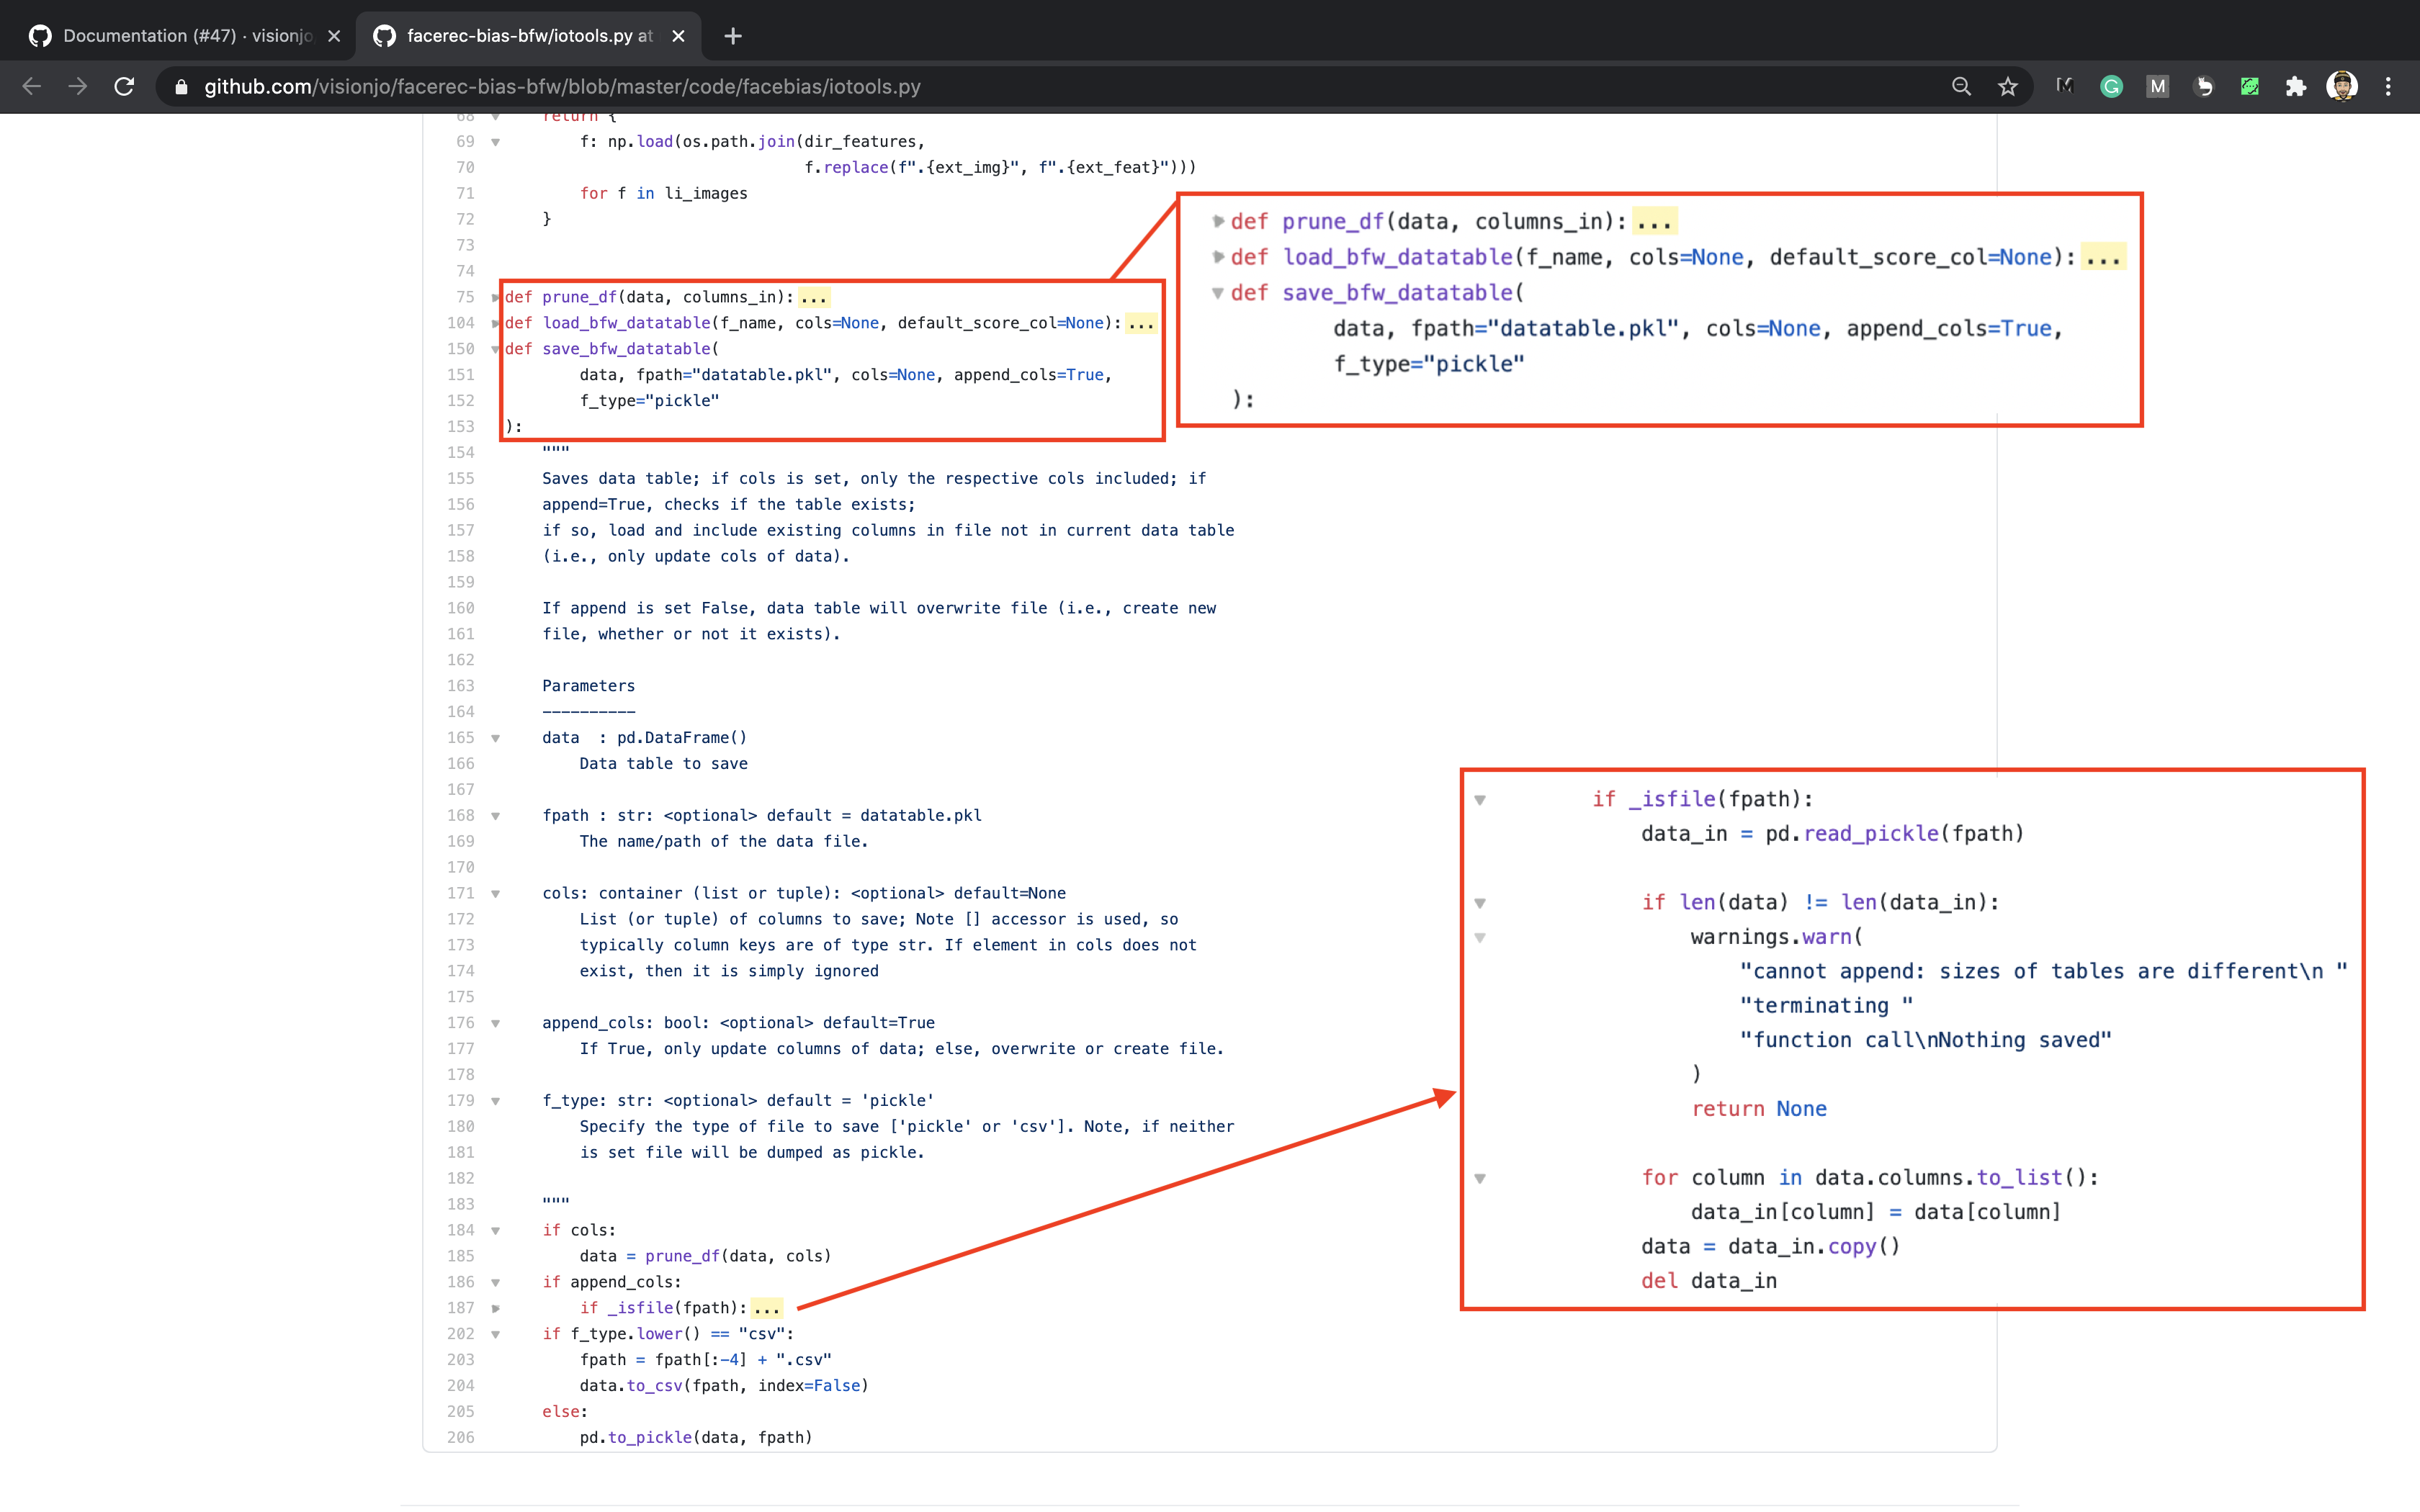Open the zoom indicator in address bar
Viewport: 2420px width, 1512px height.
1961,87
